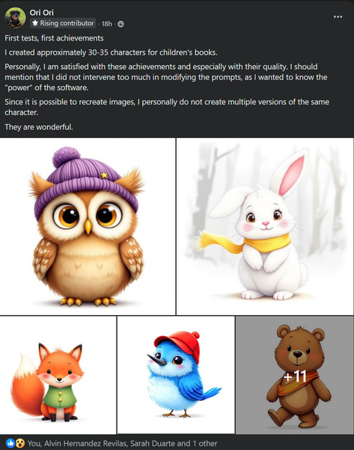This screenshot has width=354, height=450.
Task: Click the 'They are wonderful.' text line
Action: pyautogui.click(x=39, y=127)
